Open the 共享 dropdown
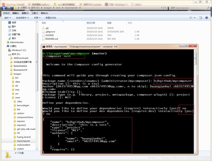Image resolution: width=212 pixels, height=161 pixels. pyautogui.click(x=37, y=18)
